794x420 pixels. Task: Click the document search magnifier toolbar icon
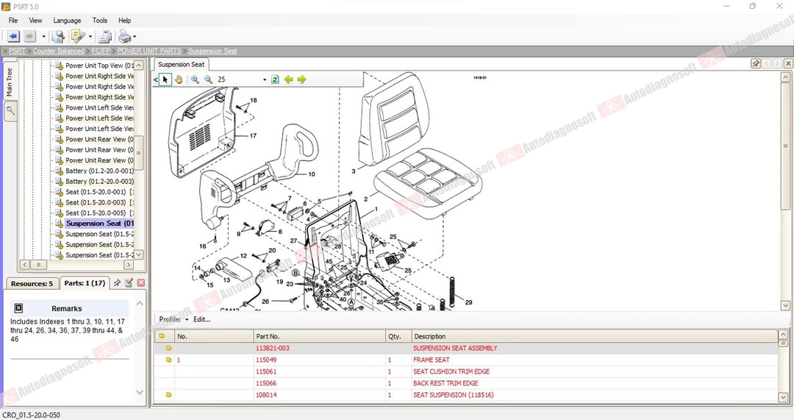pyautogui.click(x=59, y=37)
